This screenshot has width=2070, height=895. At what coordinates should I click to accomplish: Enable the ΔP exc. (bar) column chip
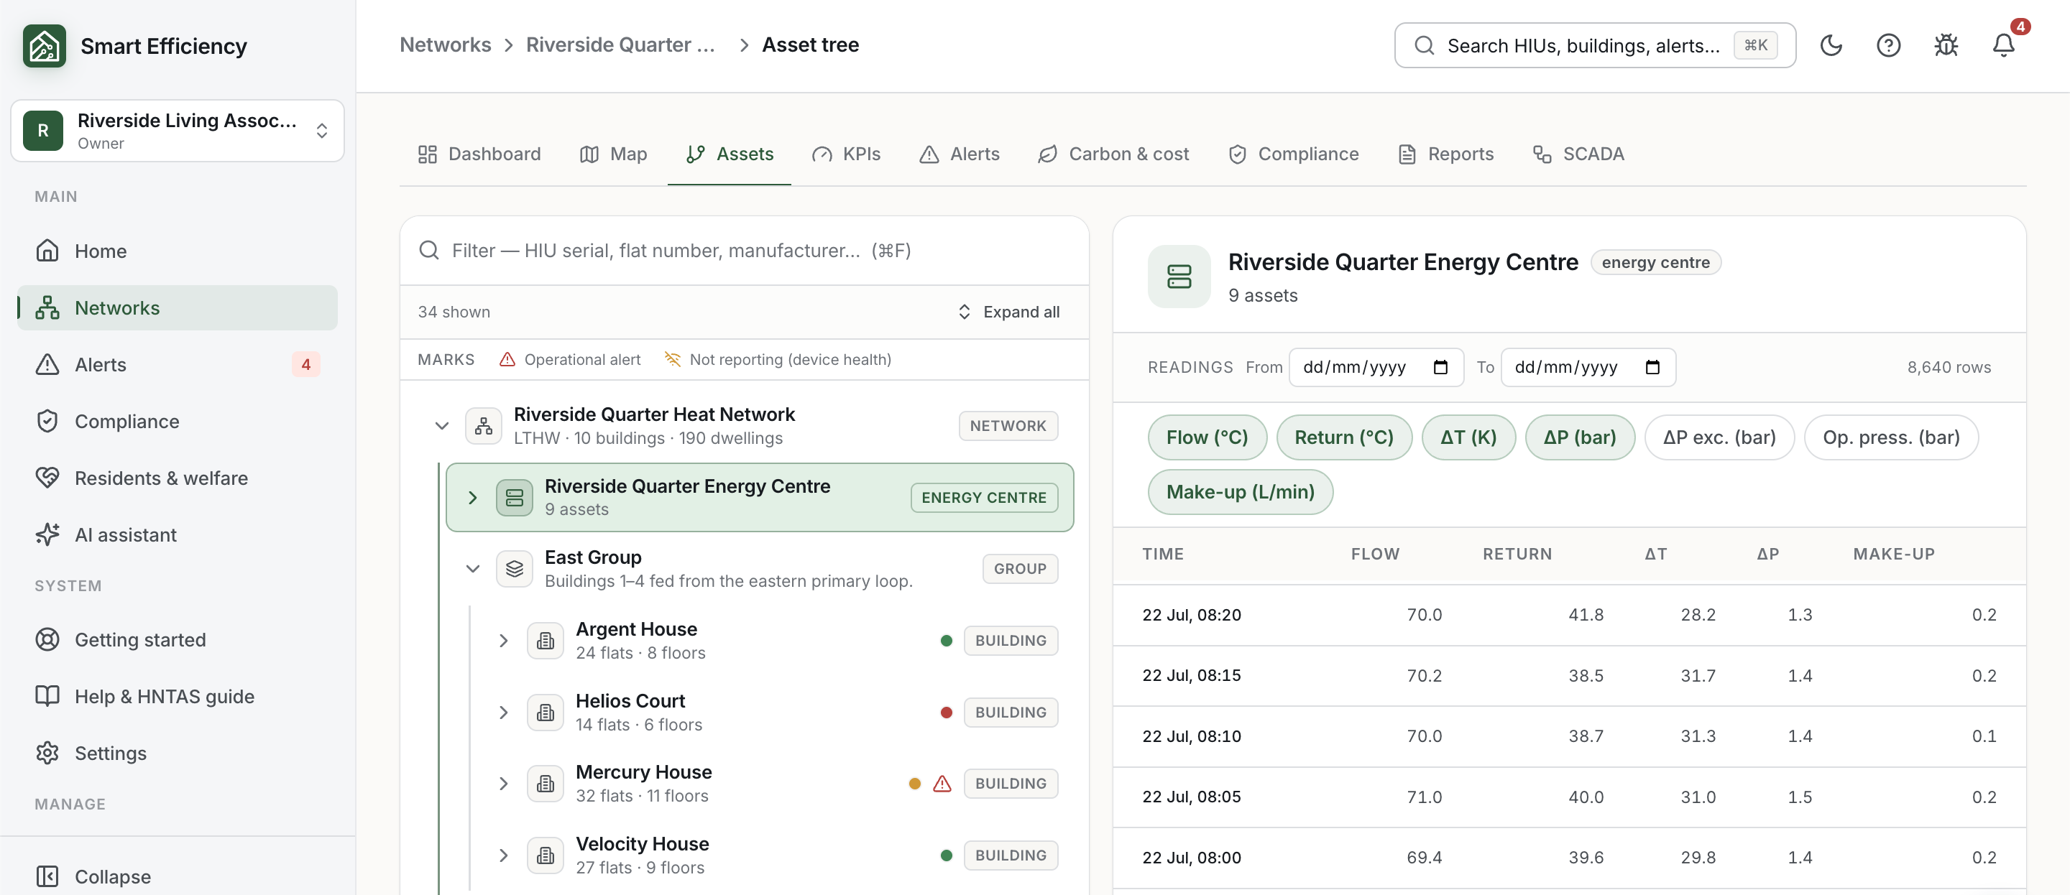pos(1719,437)
